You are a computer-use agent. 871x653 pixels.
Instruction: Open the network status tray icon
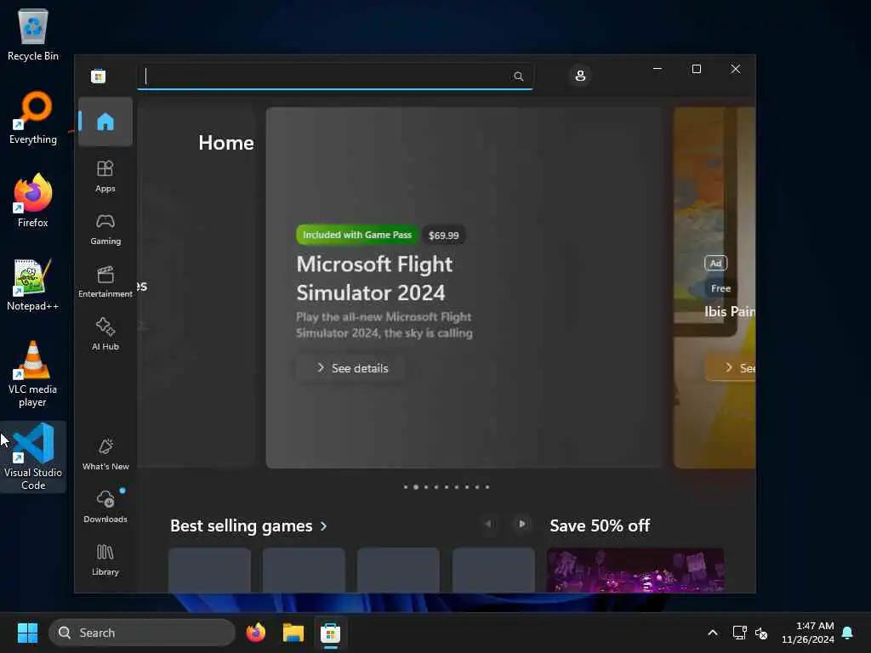[x=739, y=633]
